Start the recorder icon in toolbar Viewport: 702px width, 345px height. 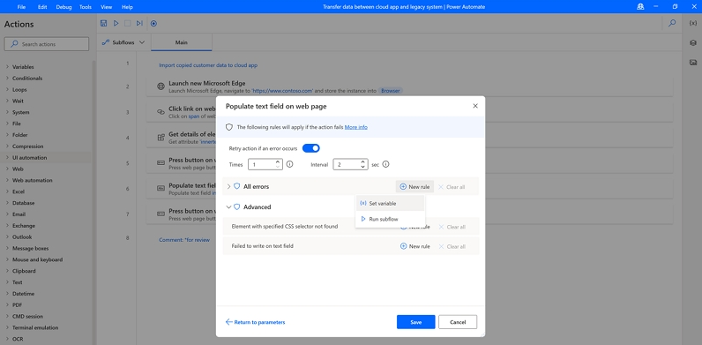[153, 23]
